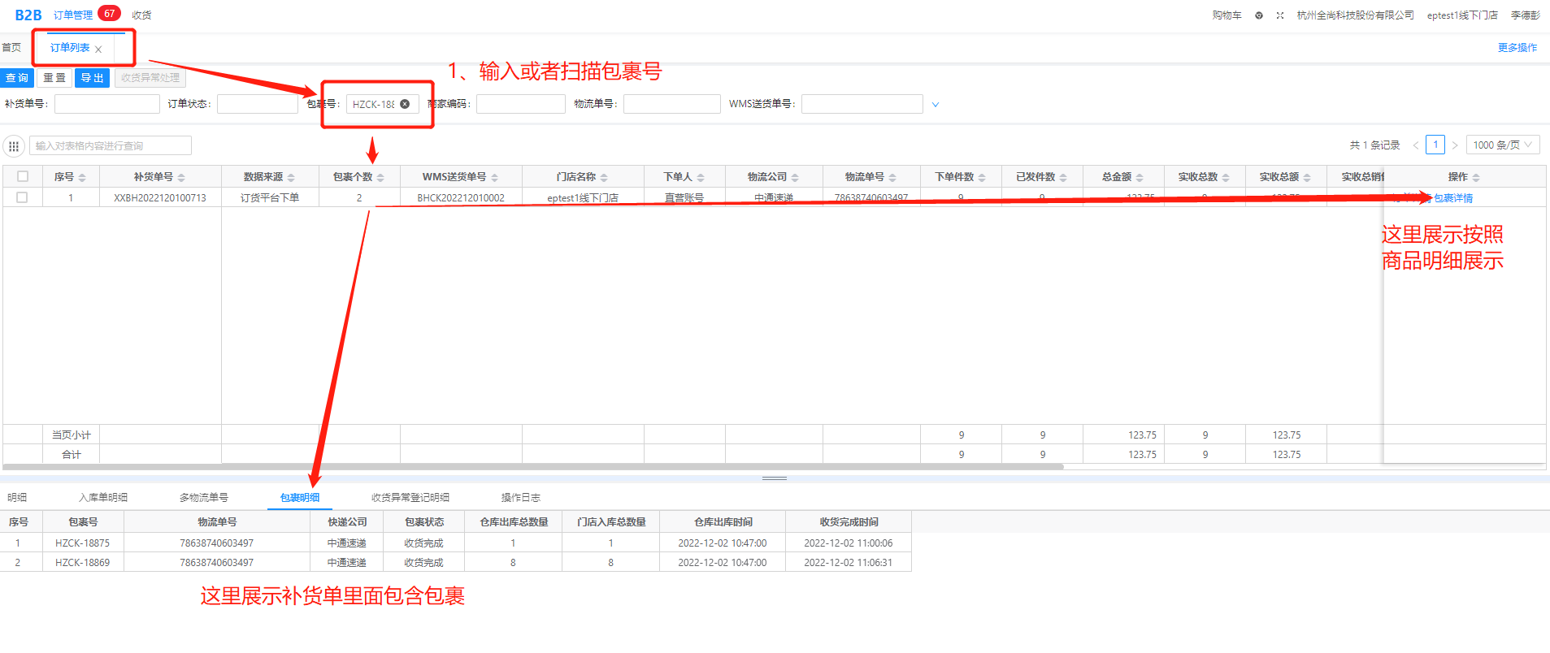
Task: Clear the 包裹号 input with the X icon
Action: point(405,104)
